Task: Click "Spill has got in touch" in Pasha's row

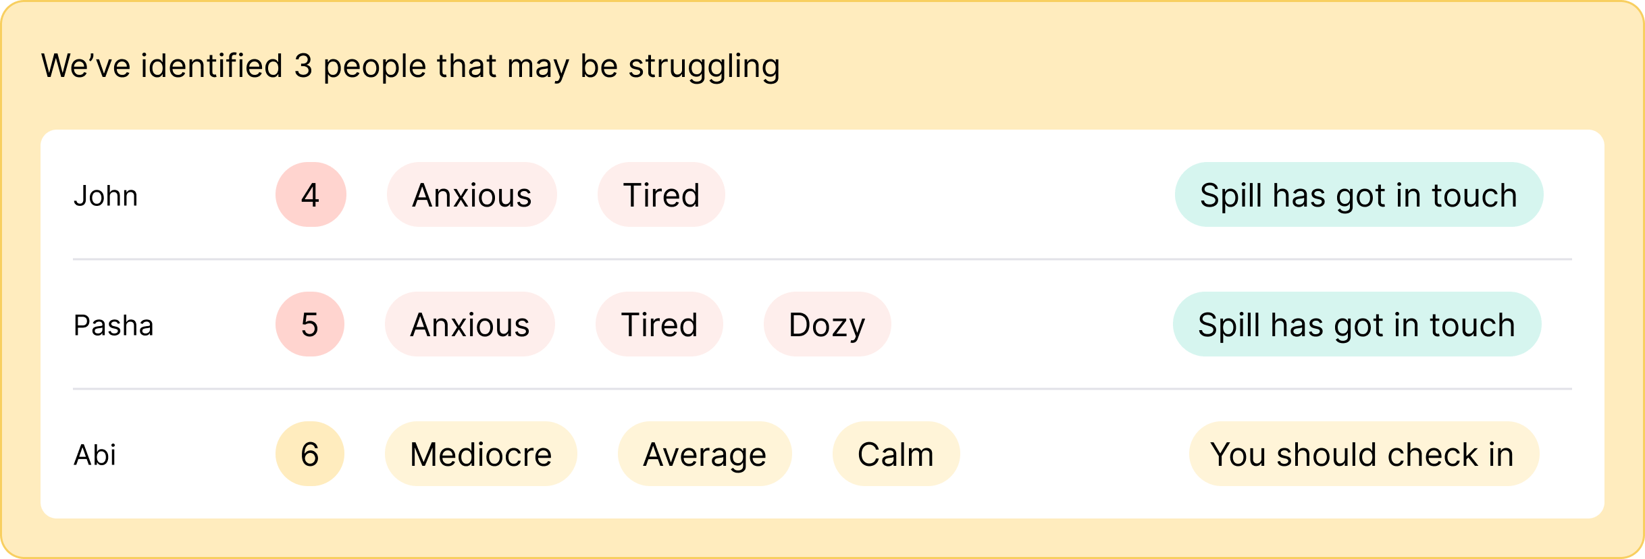Action: point(1357,324)
